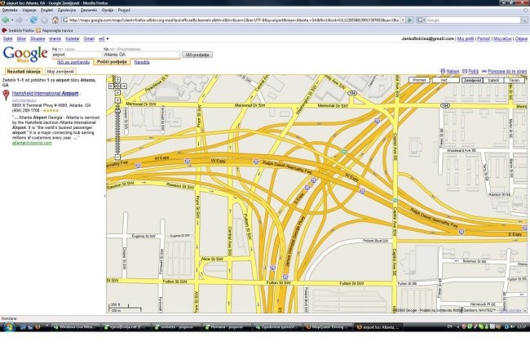Open the Pogled menu

tap(46, 10)
